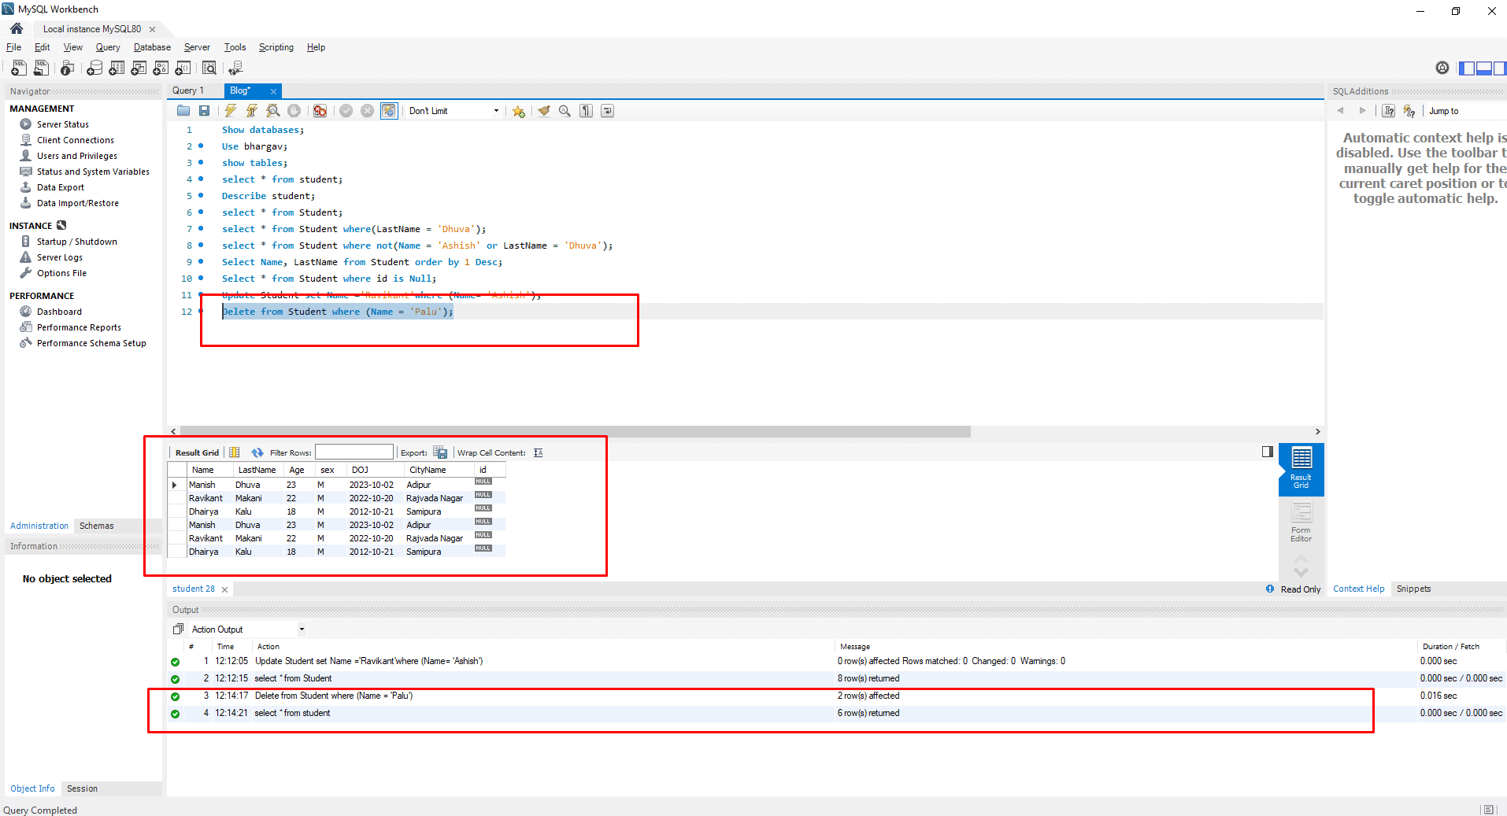Screen dimensions: 1507x816
Task: Toggle autocommit mode in query toolbar
Action: pyautogui.click(x=389, y=111)
